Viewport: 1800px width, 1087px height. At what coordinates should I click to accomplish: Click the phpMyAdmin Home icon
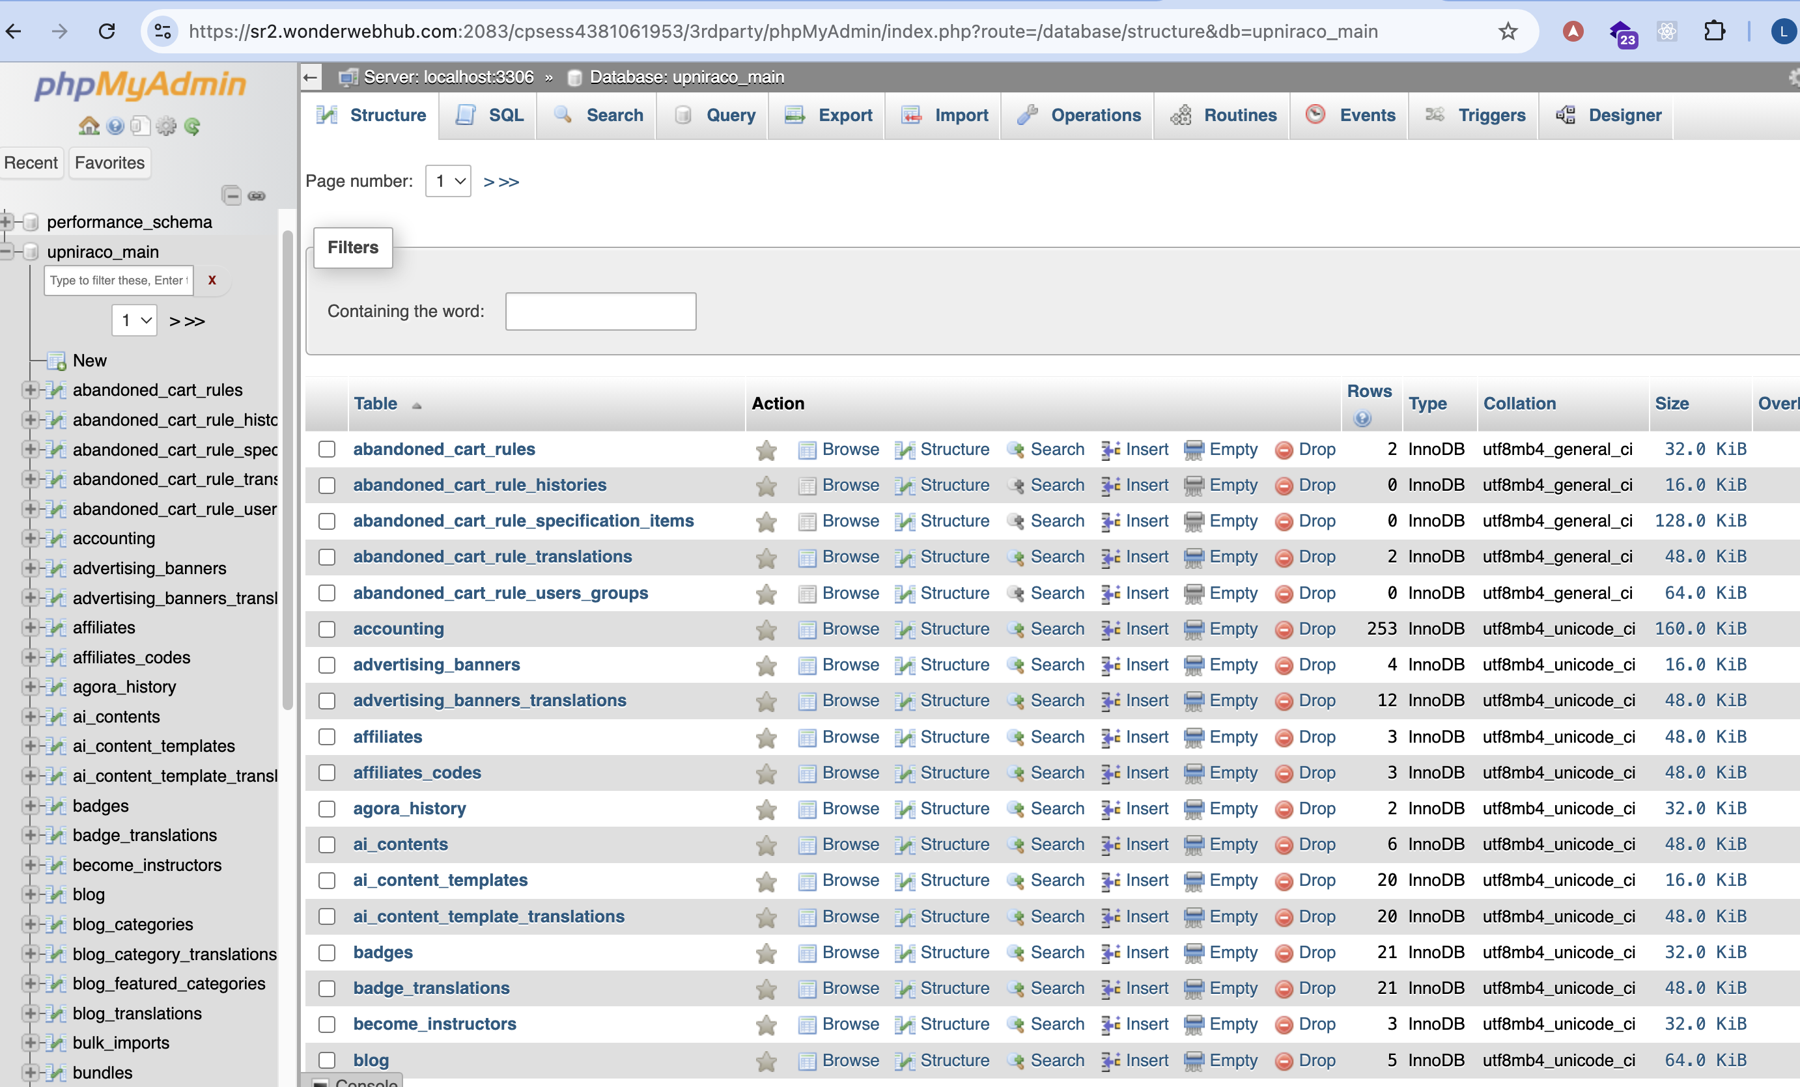89,126
